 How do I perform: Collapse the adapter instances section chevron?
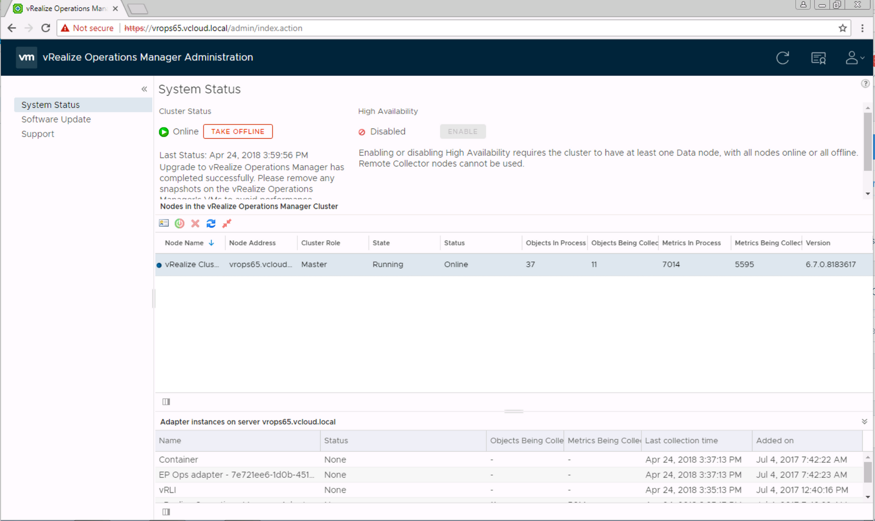864,421
